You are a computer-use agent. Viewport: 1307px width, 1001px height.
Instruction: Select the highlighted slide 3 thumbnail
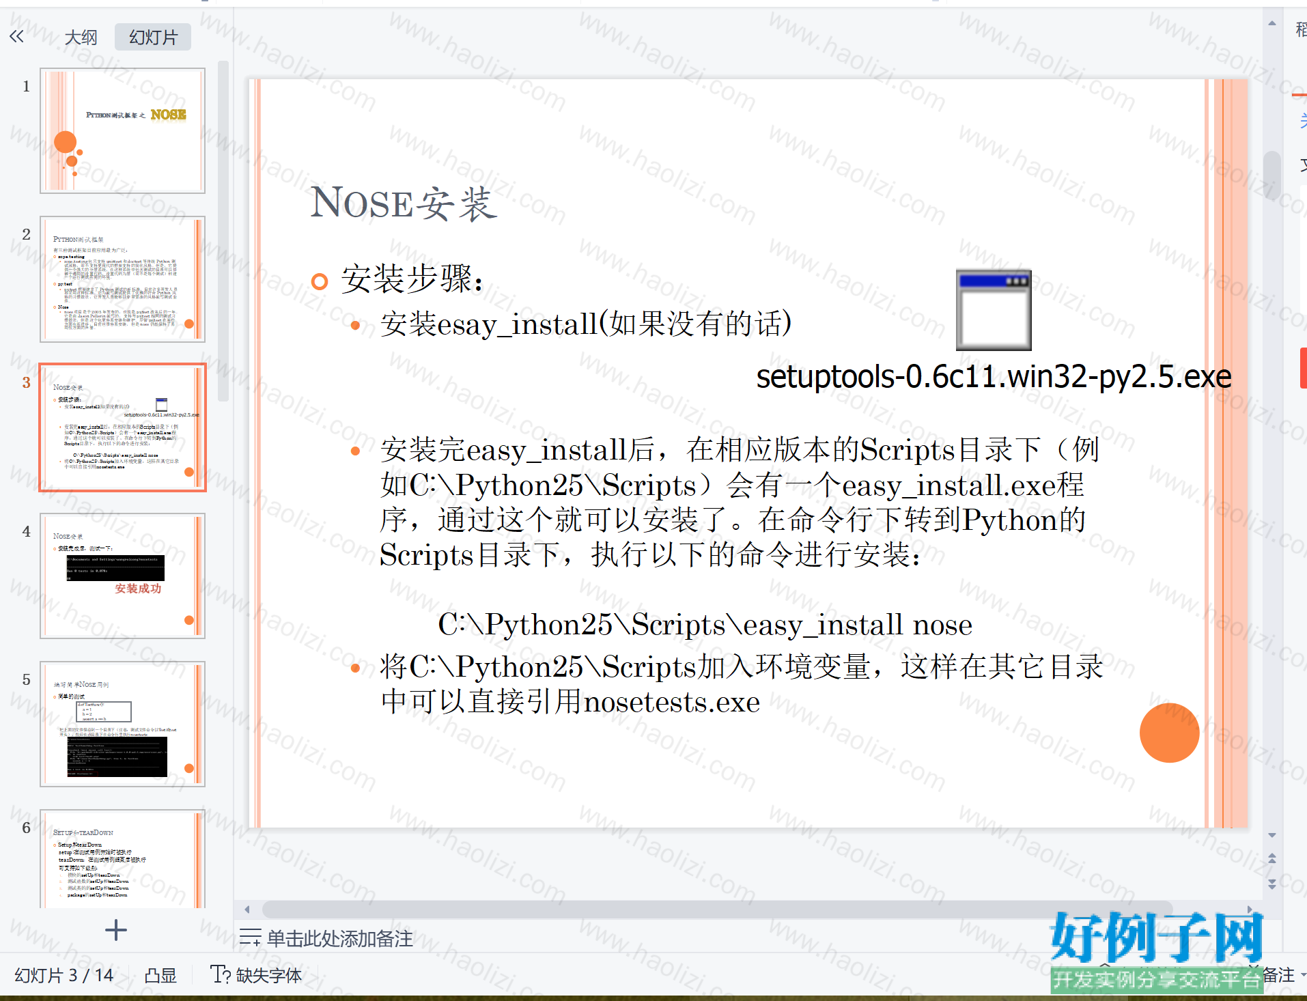coord(122,427)
